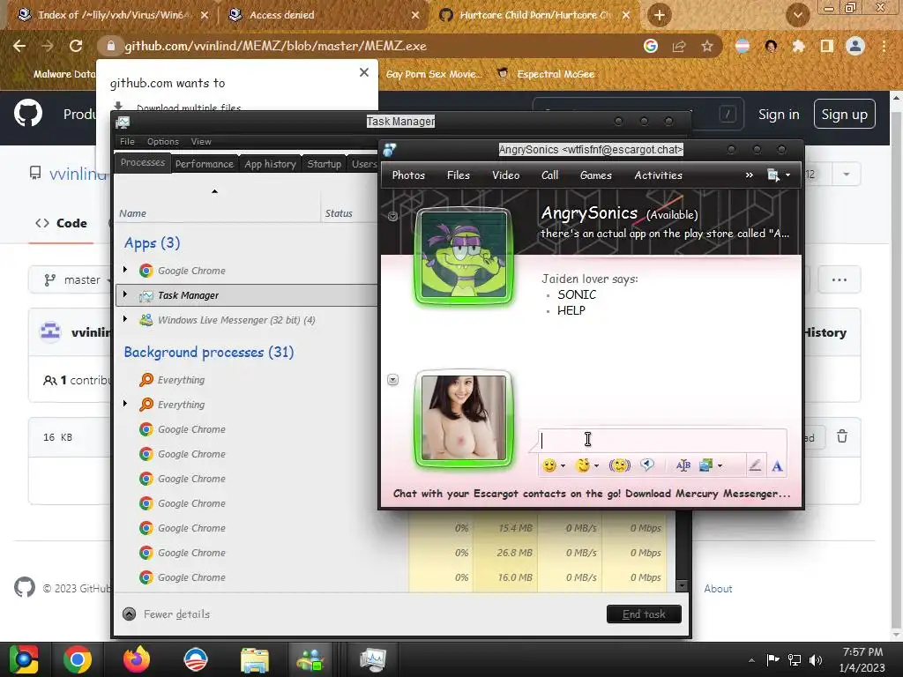Collapse AngrySonics display picture with arrow toggle
The width and height of the screenshot is (903, 677).
392,217
